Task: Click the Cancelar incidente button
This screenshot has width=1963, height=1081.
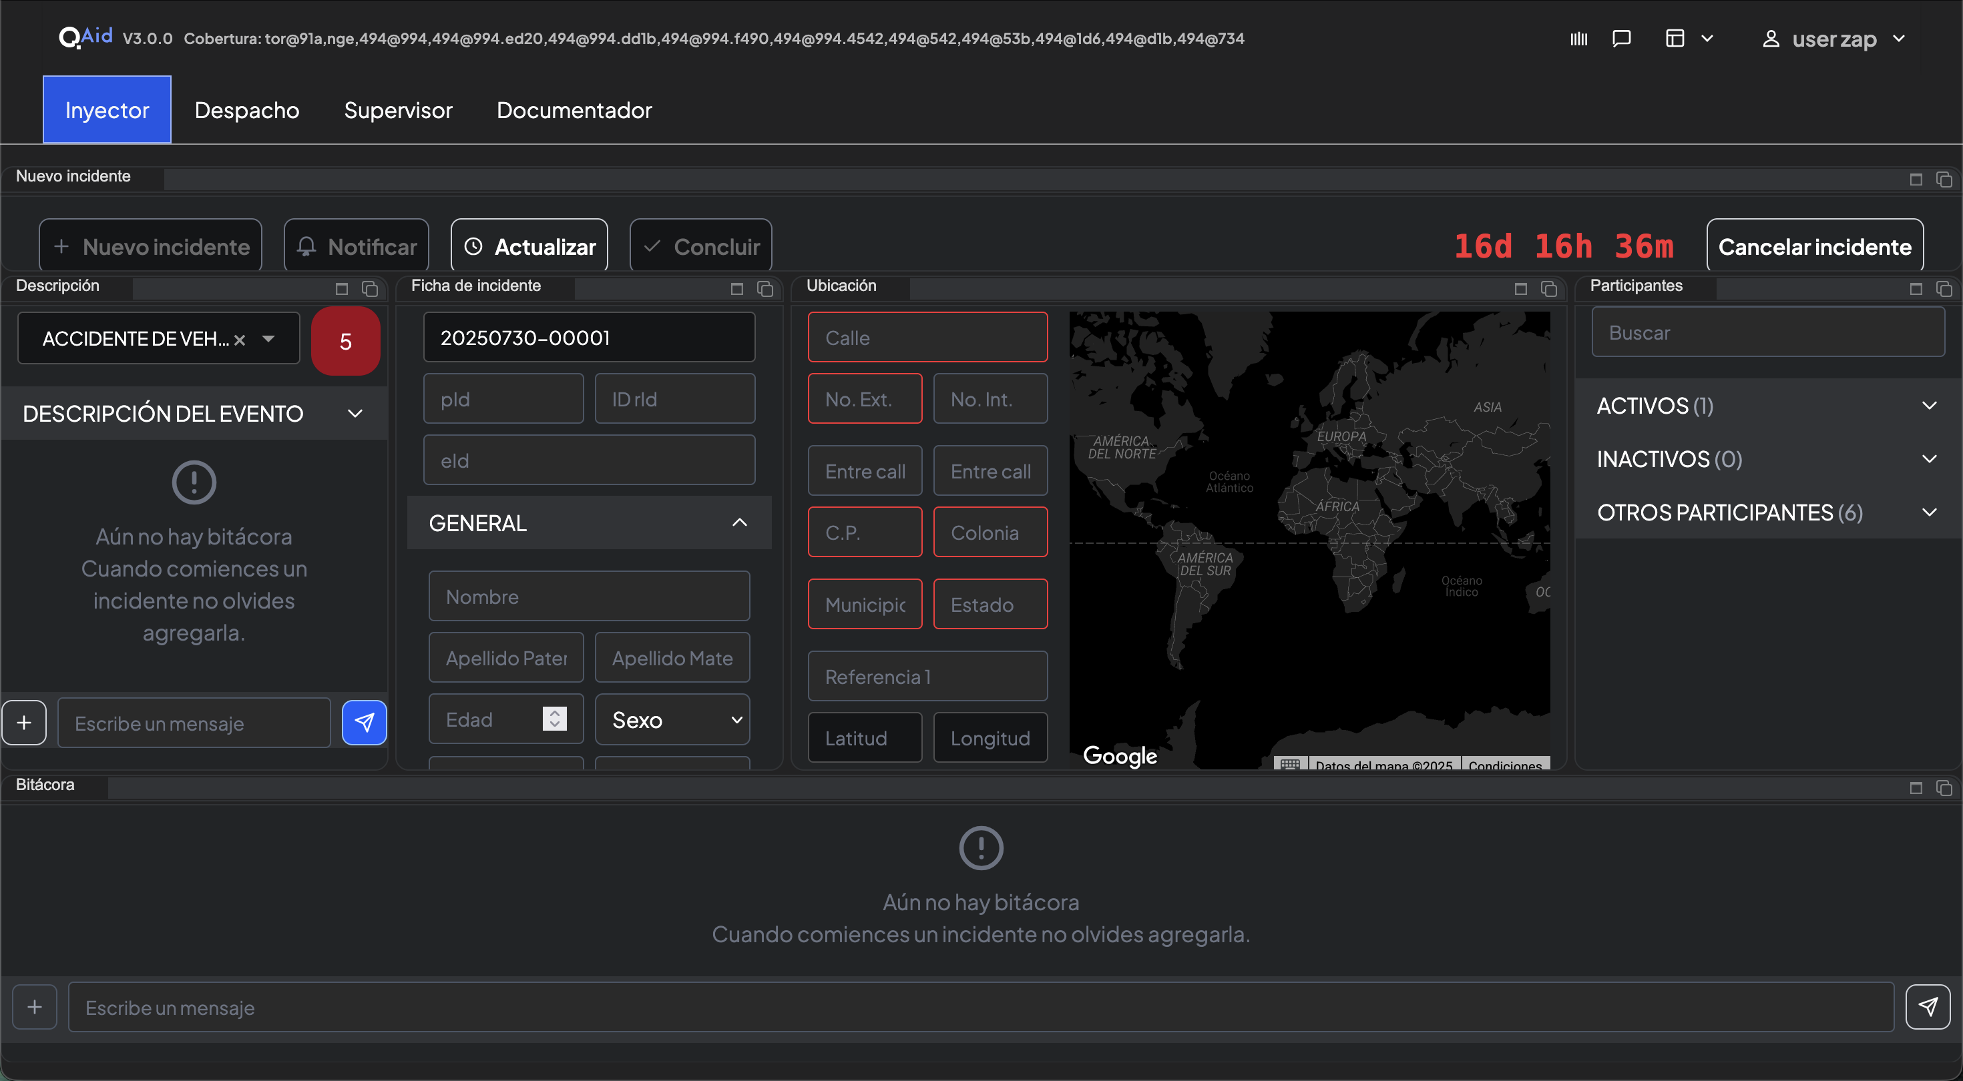Action: (1815, 246)
